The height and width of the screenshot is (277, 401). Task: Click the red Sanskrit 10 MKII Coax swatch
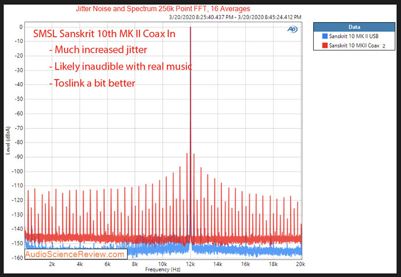coord(325,45)
